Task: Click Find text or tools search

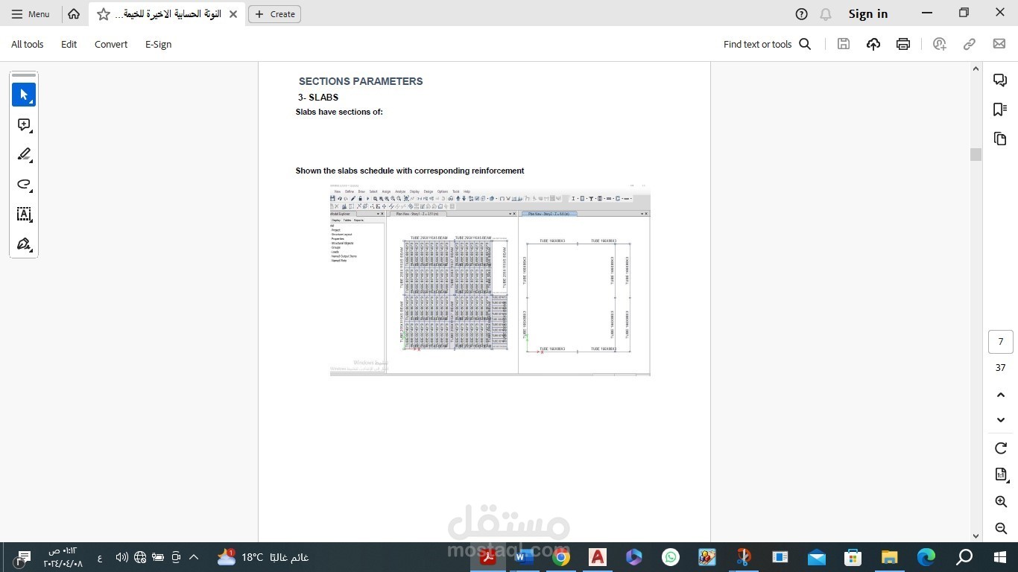Action: click(767, 44)
